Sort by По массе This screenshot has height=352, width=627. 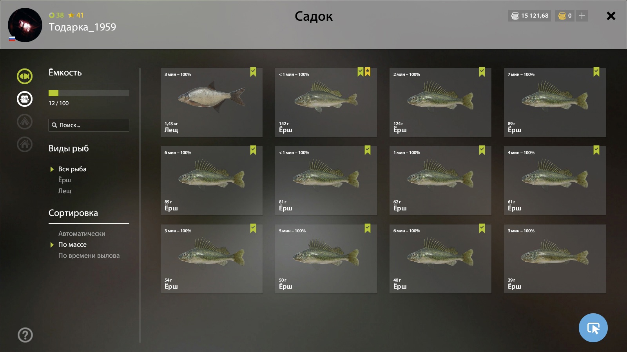[72, 244]
